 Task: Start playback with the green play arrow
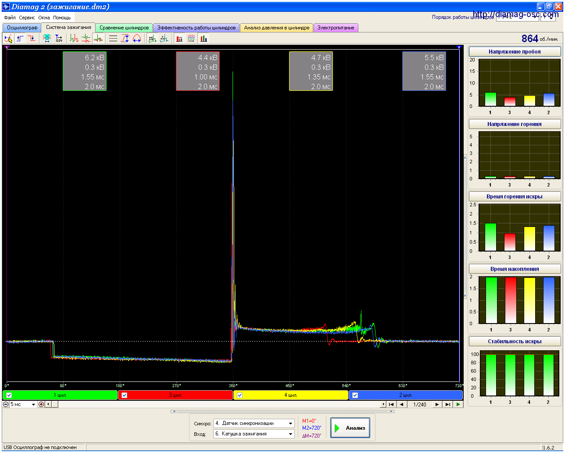458,404
